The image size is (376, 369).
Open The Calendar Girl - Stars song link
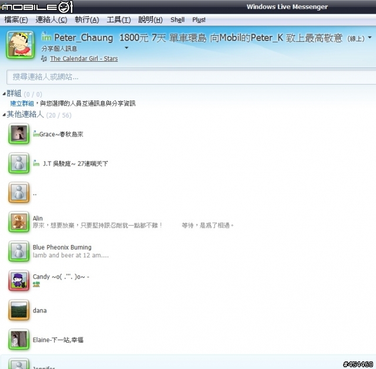(84, 59)
